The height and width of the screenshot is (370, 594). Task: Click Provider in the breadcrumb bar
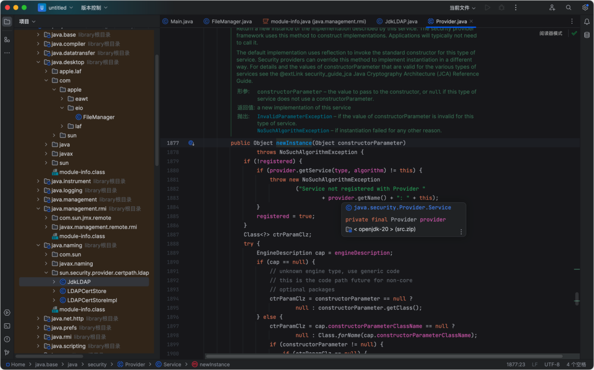pyautogui.click(x=131, y=365)
